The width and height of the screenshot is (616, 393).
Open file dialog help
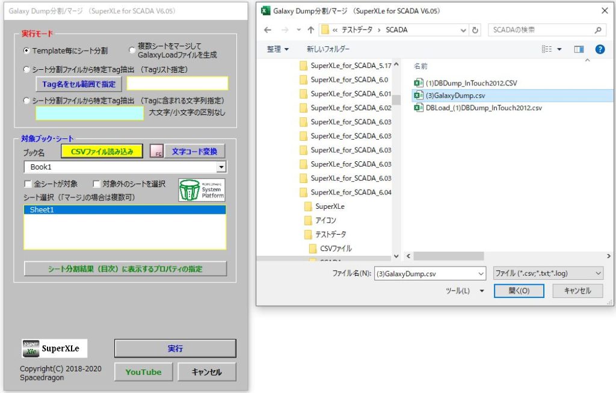600,49
